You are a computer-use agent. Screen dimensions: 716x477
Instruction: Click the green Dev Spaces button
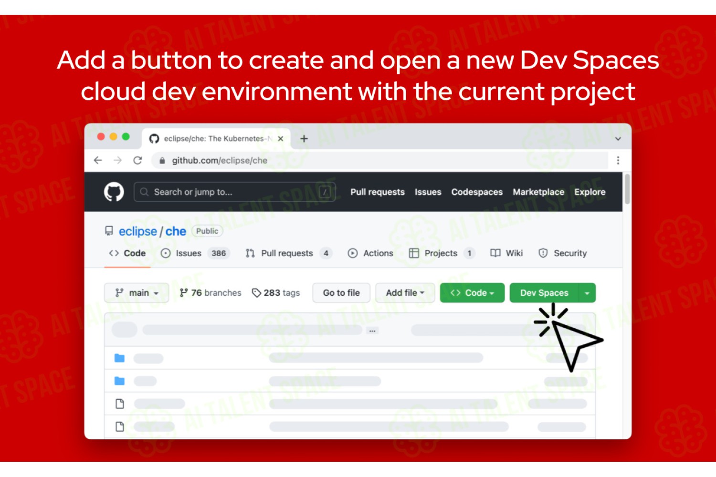pyautogui.click(x=544, y=293)
